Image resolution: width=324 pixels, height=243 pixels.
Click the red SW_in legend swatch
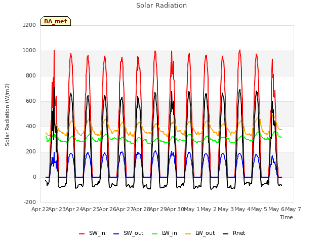82,234
